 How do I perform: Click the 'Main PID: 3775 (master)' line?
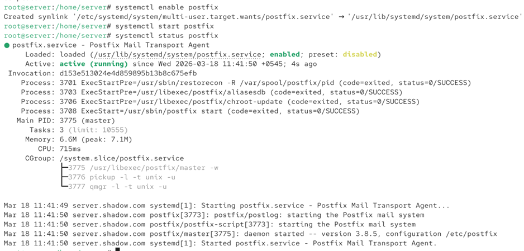(66, 121)
